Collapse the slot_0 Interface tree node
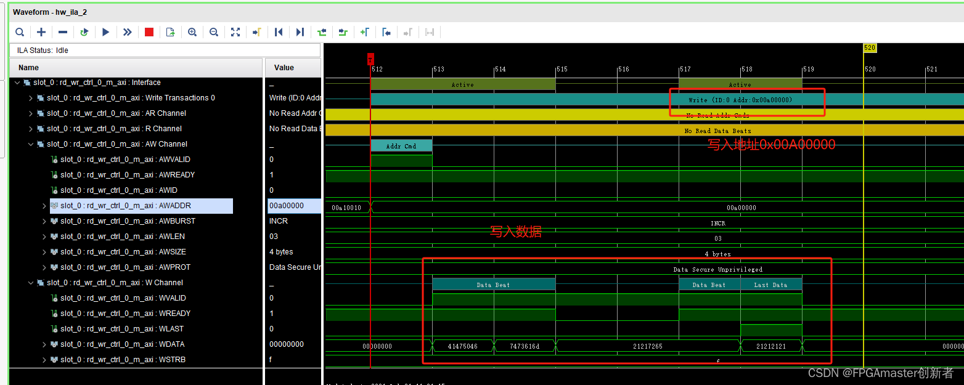Screen dimensions: 964x385 (17, 82)
